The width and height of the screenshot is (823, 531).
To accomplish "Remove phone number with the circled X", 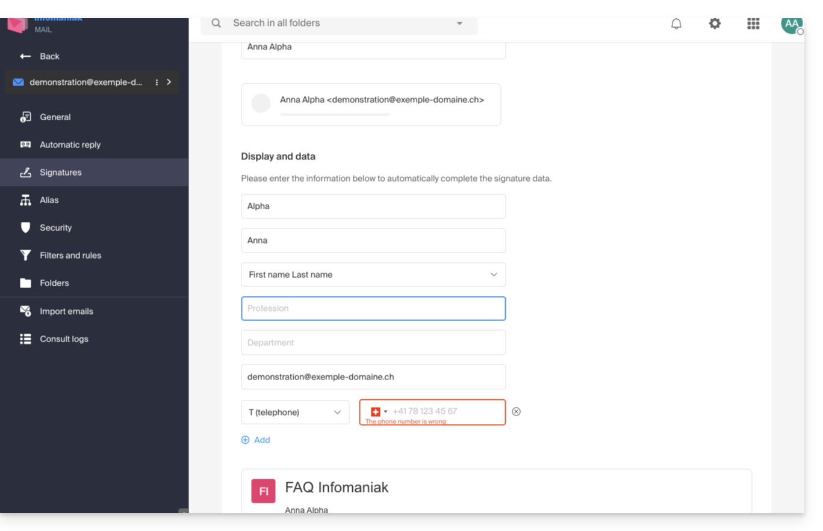I will pos(516,412).
